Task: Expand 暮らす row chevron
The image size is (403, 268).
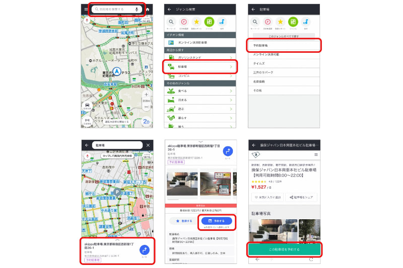Action: [231, 118]
